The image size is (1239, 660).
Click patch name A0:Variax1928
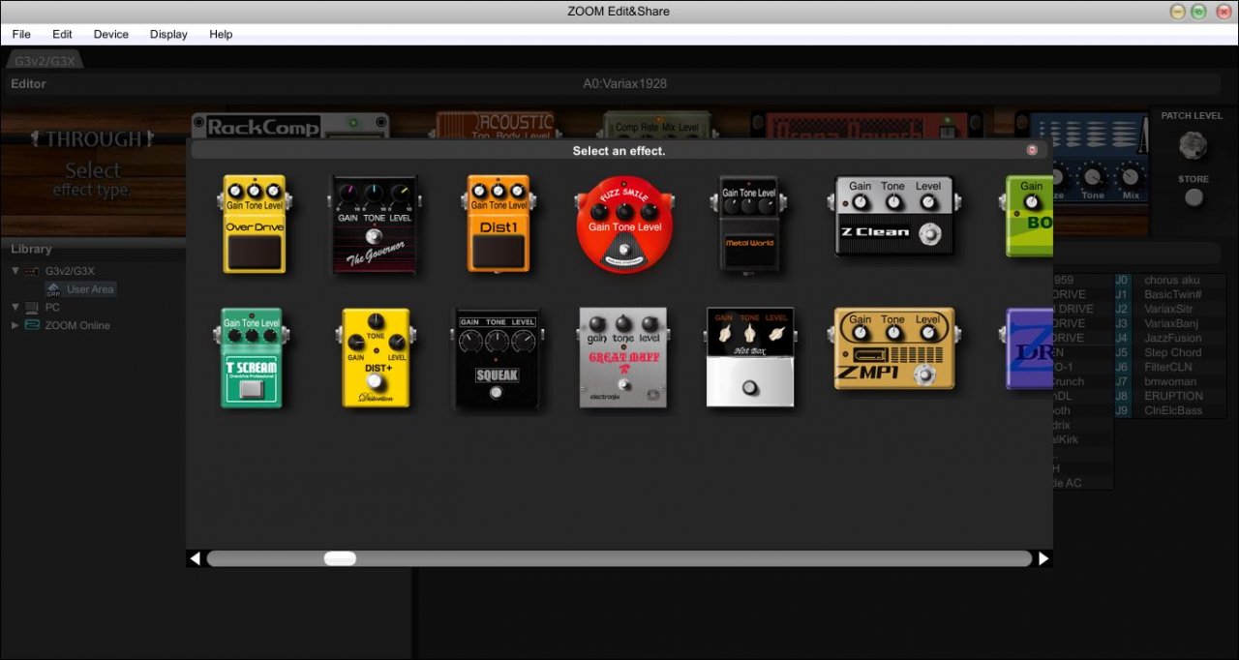tap(624, 84)
